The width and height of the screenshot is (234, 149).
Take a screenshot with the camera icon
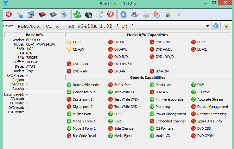point(31,15)
